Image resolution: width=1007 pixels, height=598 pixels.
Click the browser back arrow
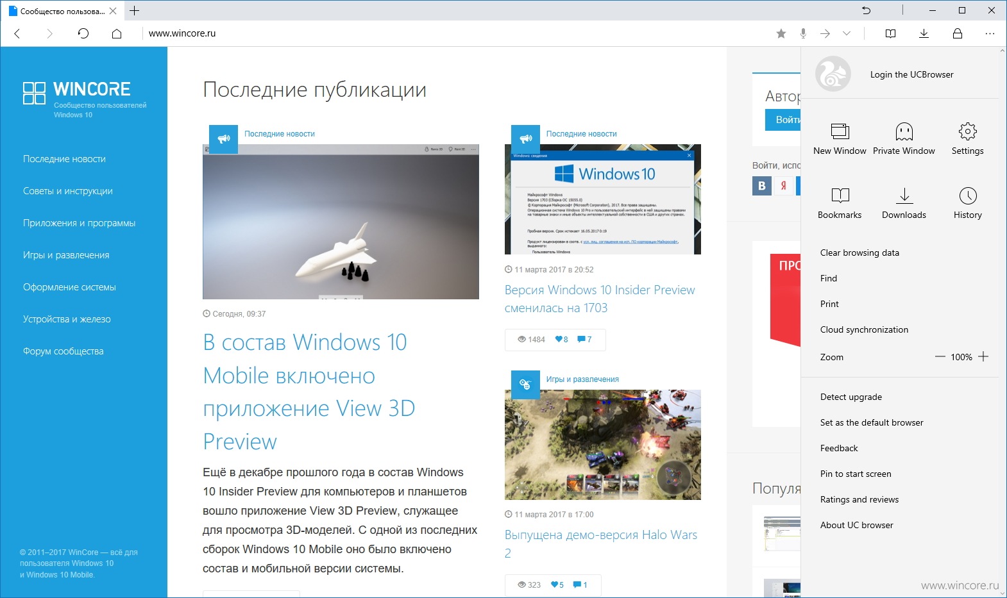coord(17,33)
